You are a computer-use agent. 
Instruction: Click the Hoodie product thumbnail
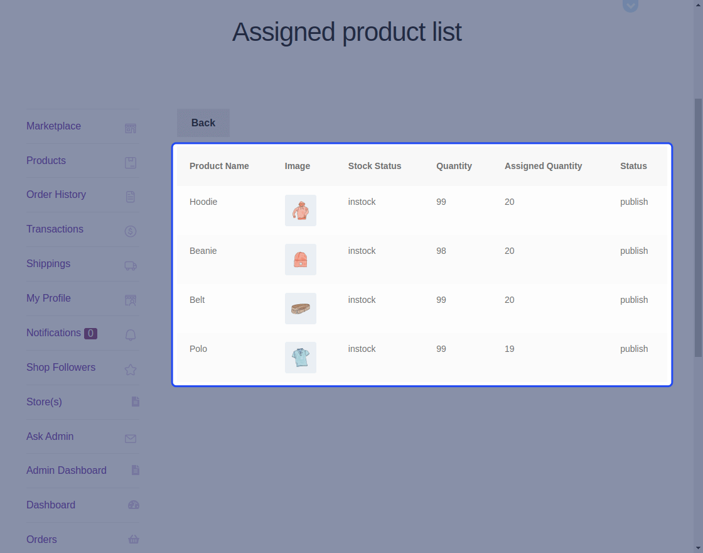(300, 211)
